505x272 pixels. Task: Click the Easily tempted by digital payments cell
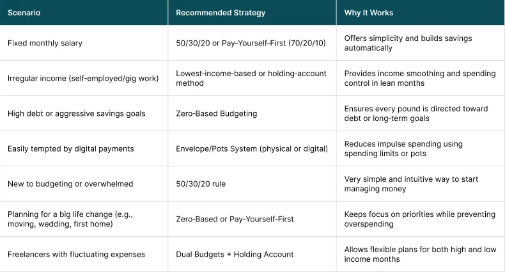tap(71, 149)
